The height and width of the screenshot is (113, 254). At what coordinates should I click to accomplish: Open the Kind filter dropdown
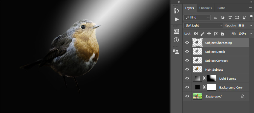[197, 18]
